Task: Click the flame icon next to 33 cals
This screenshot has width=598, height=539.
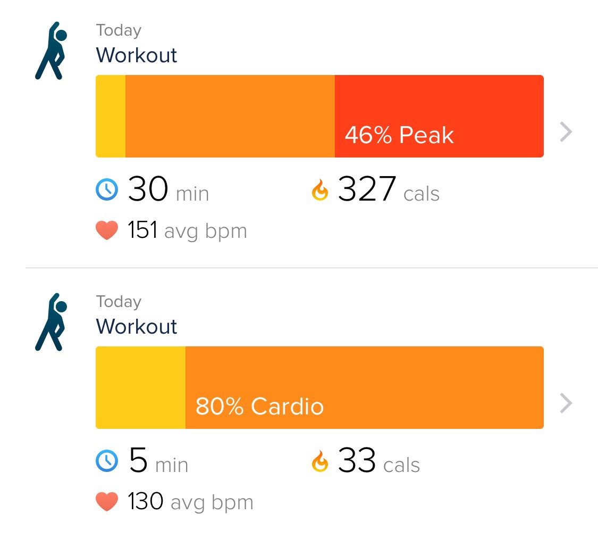Action: [x=320, y=461]
